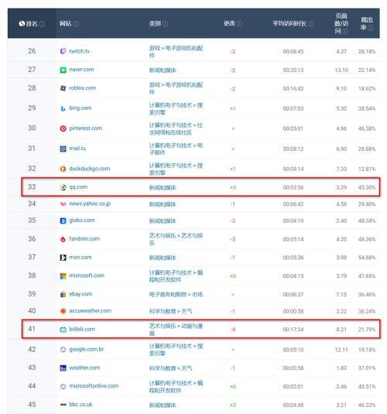The image size is (387, 414).
Task: Click the msn.com favicon icon
Action: tap(63, 258)
